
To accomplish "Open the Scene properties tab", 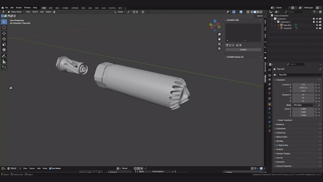I will click(269, 88).
